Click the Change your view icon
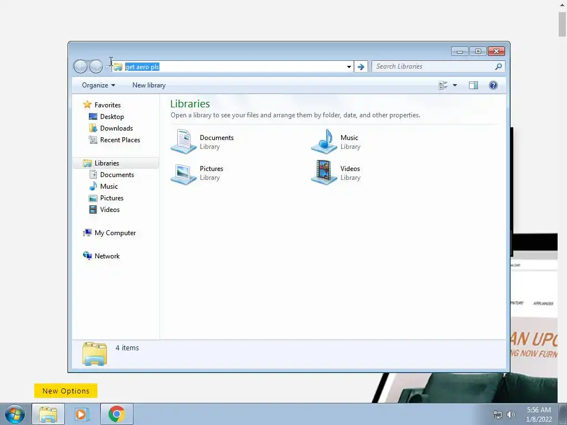The image size is (567, 425). pyautogui.click(x=443, y=85)
